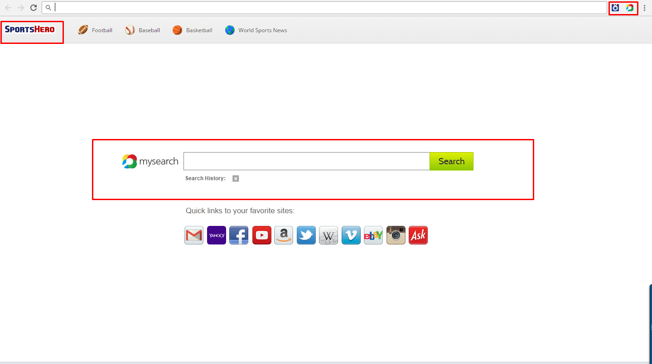652x364 pixels.
Task: Open the Yahoo quick link icon
Action: (217, 235)
